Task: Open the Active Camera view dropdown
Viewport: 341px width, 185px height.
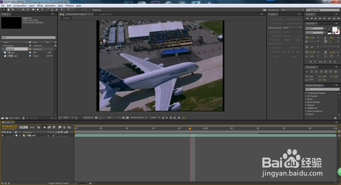Action: 139,118
